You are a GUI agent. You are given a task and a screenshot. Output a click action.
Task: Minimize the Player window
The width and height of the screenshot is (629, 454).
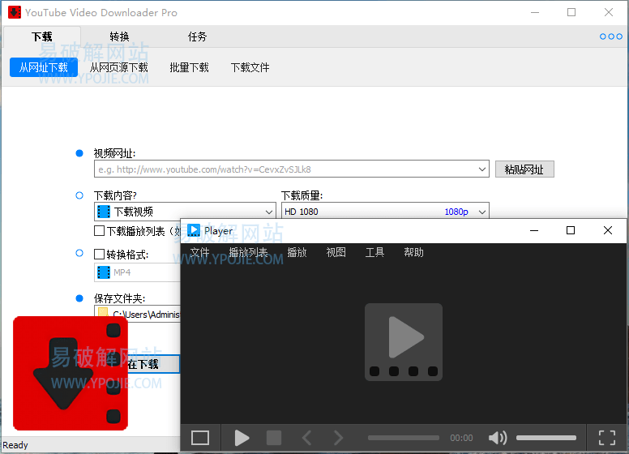tap(534, 230)
